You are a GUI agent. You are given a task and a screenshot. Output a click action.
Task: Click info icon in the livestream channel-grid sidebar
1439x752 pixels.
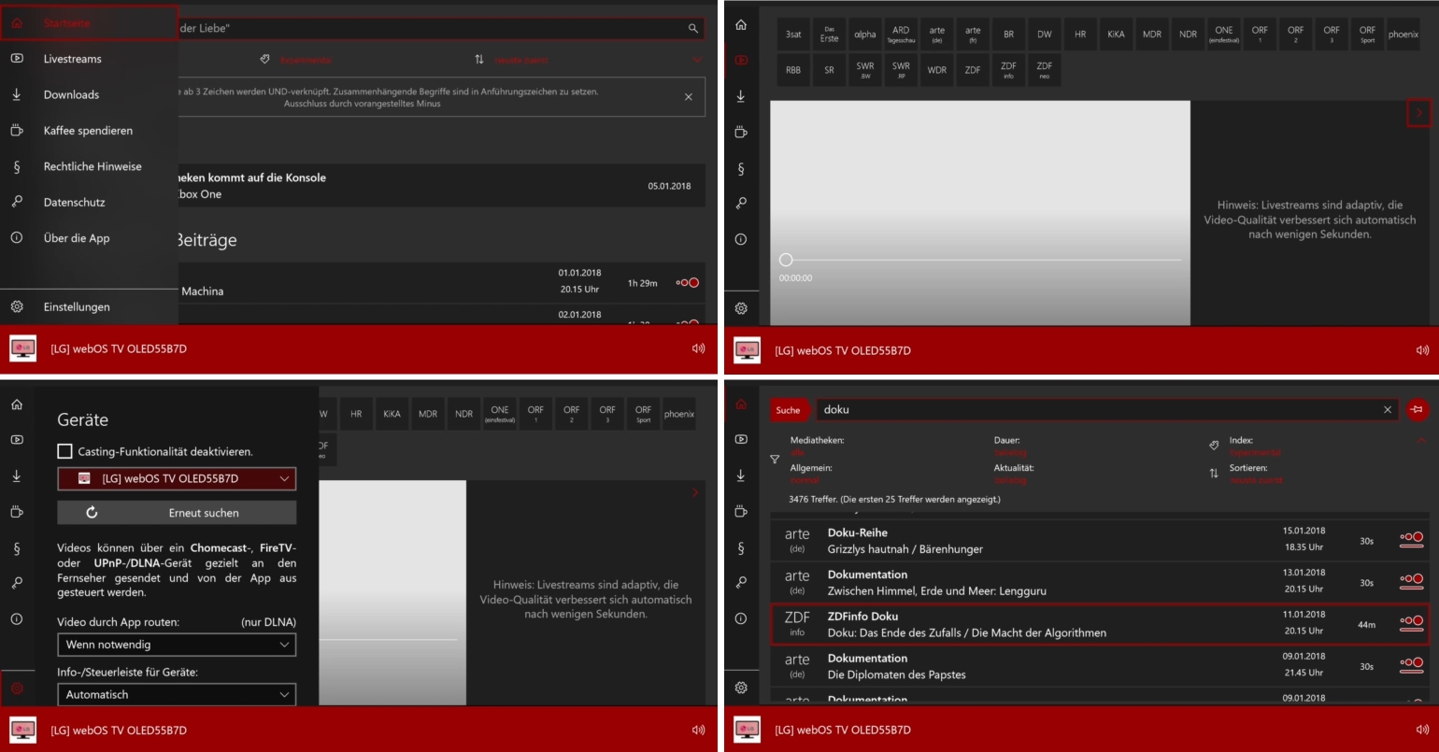(x=741, y=239)
